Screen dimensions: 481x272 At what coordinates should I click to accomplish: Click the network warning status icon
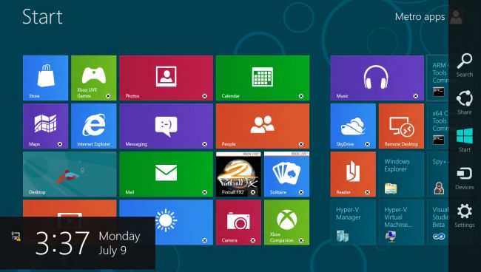pos(16,237)
